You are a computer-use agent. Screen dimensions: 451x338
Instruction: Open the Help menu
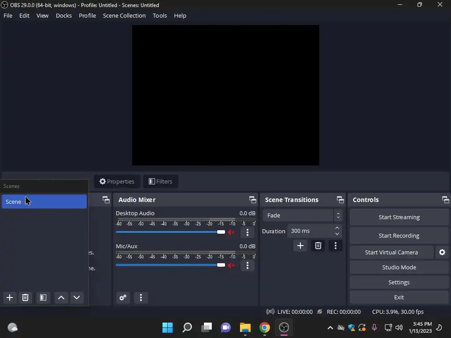[x=180, y=15]
